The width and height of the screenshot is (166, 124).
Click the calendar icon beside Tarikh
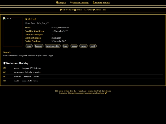pyautogui.click(x=75, y=10)
